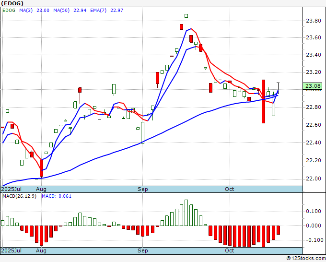326x262 pixels.
Task: Click the 22.40 price axis label
Action: [314, 143]
